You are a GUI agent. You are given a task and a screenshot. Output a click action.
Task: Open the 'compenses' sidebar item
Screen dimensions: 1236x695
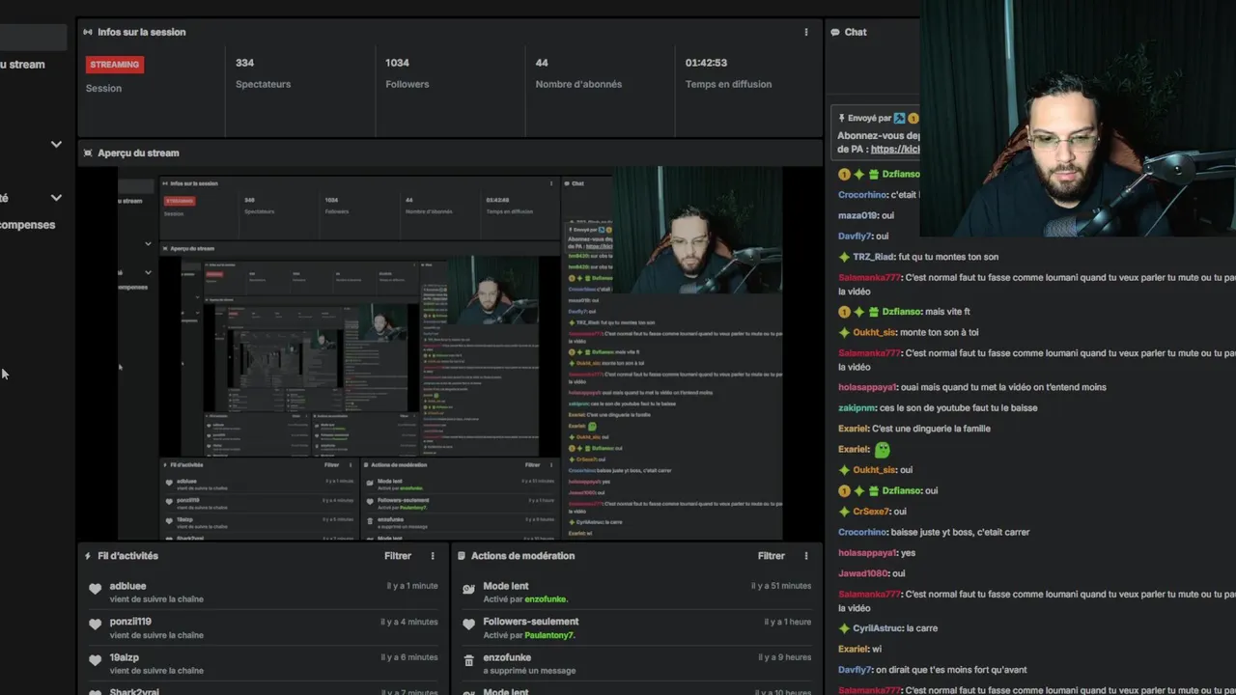point(28,225)
